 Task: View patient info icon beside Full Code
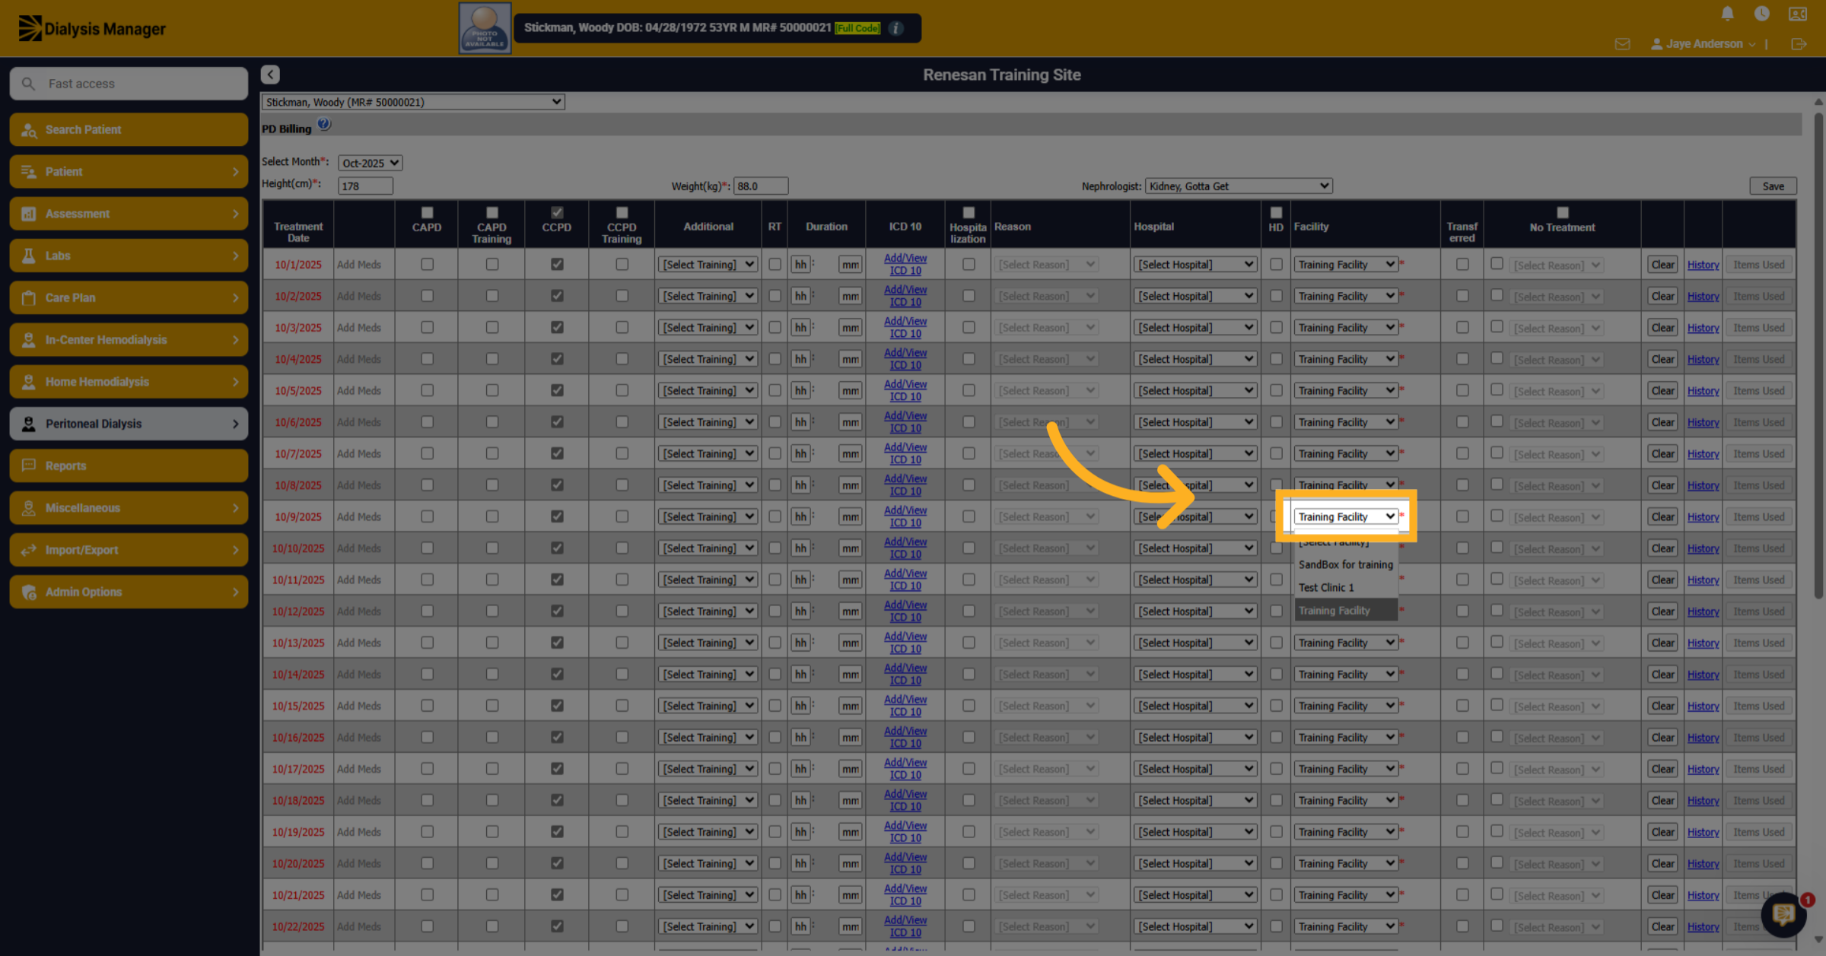[896, 28]
